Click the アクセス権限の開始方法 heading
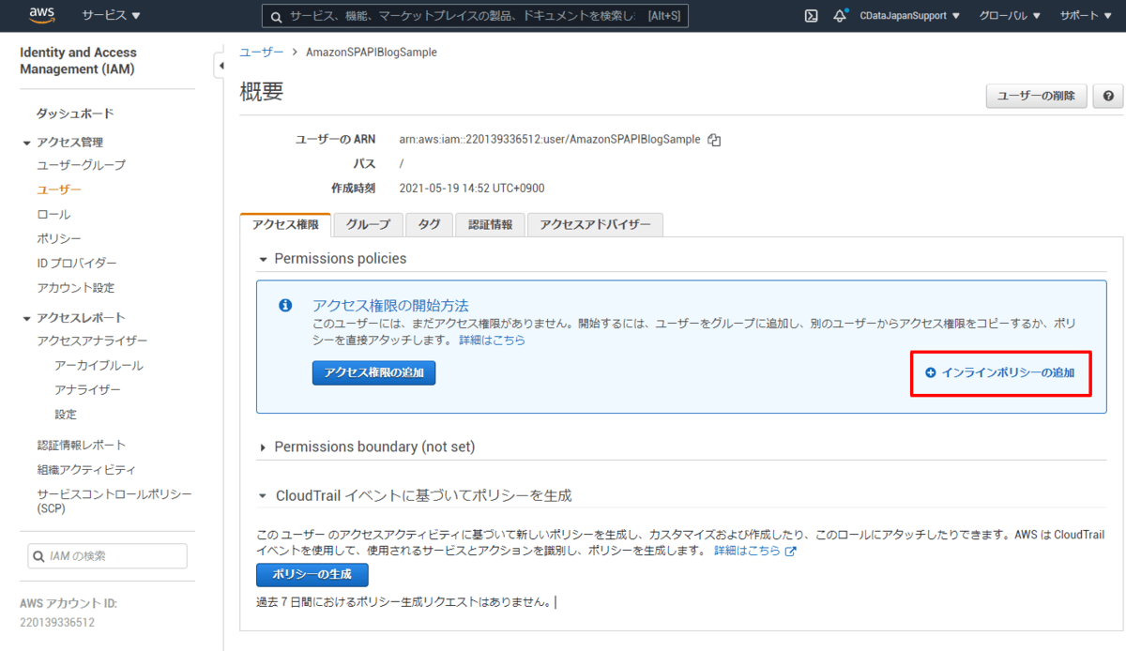This screenshot has width=1126, height=651. click(x=390, y=306)
